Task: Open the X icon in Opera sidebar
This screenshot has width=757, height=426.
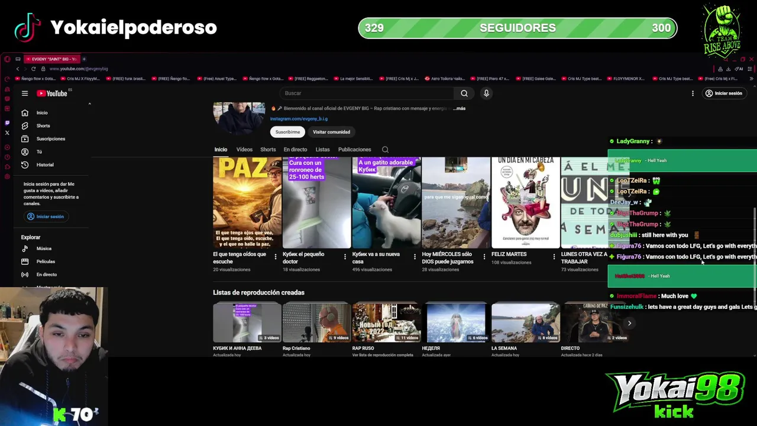Action: point(7,133)
